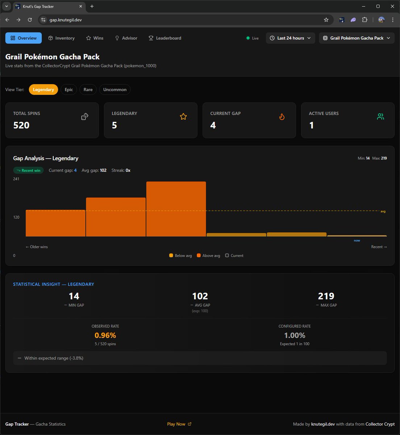Open the browser profile avatar

tap(381, 20)
